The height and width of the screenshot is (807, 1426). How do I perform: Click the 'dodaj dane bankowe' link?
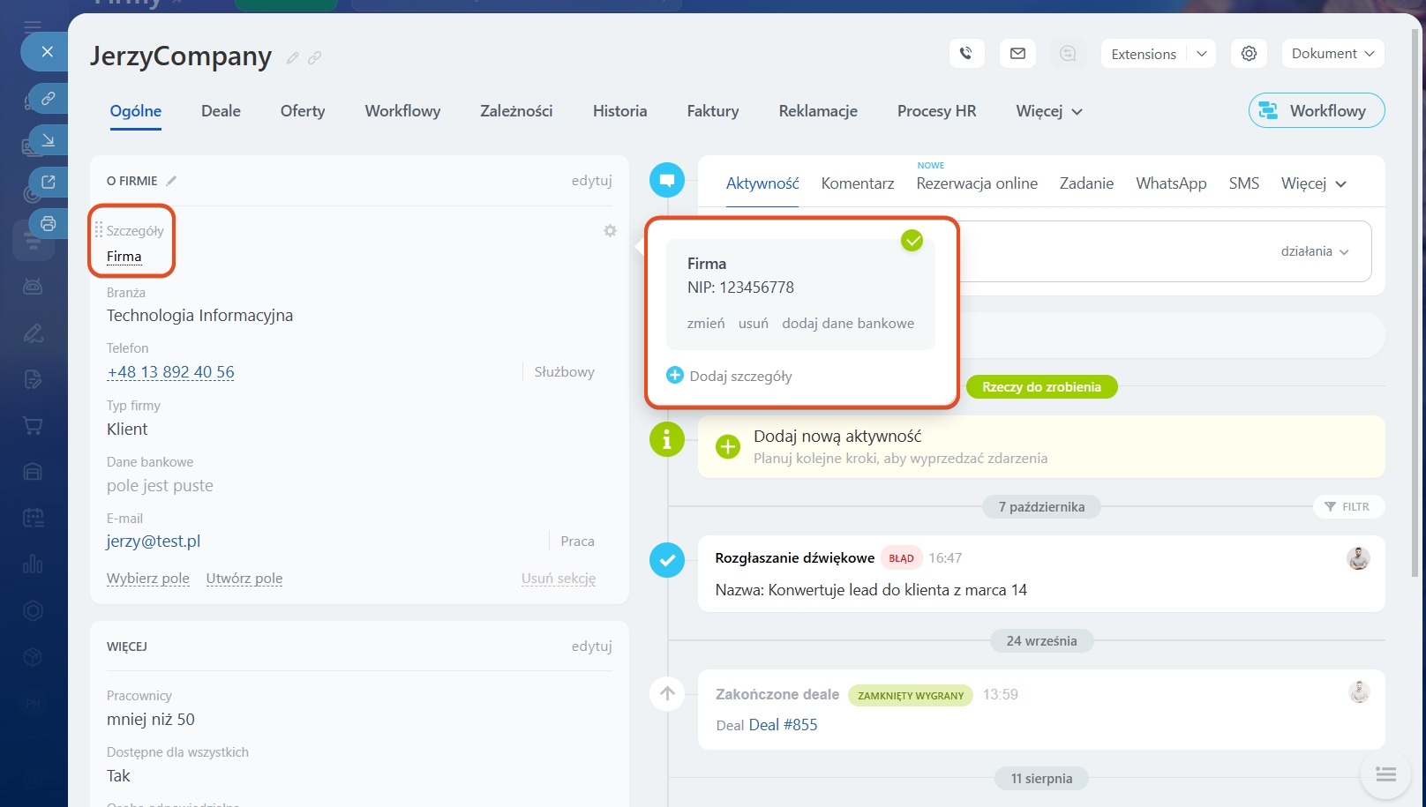click(847, 324)
